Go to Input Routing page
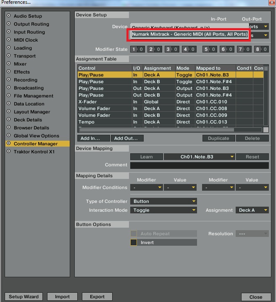This screenshot has width=276, height=302. tap(29, 32)
